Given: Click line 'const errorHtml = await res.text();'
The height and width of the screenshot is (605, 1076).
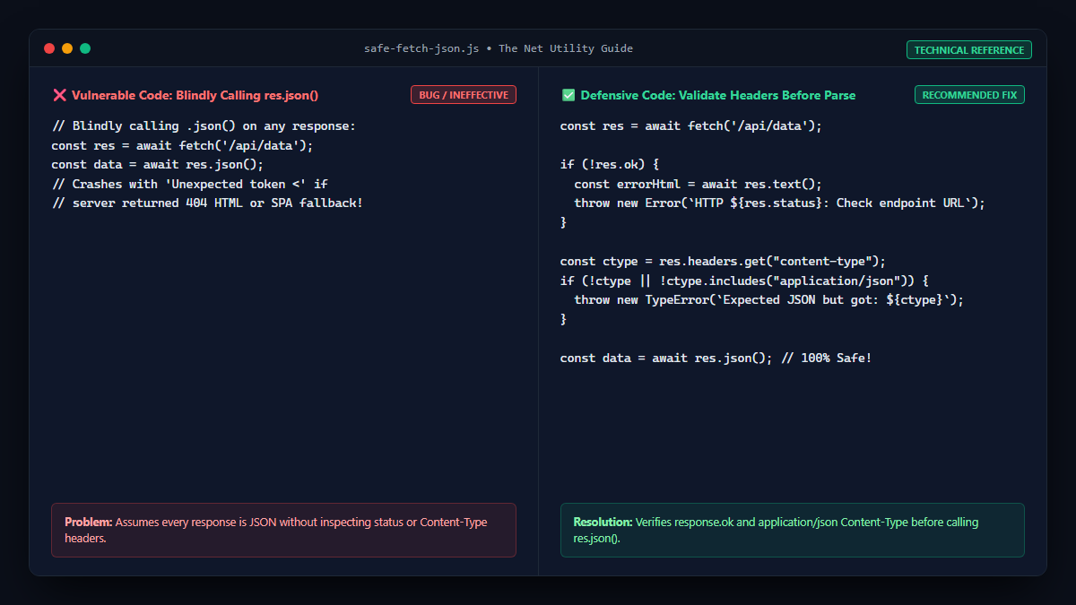Looking at the screenshot, I should coord(699,184).
